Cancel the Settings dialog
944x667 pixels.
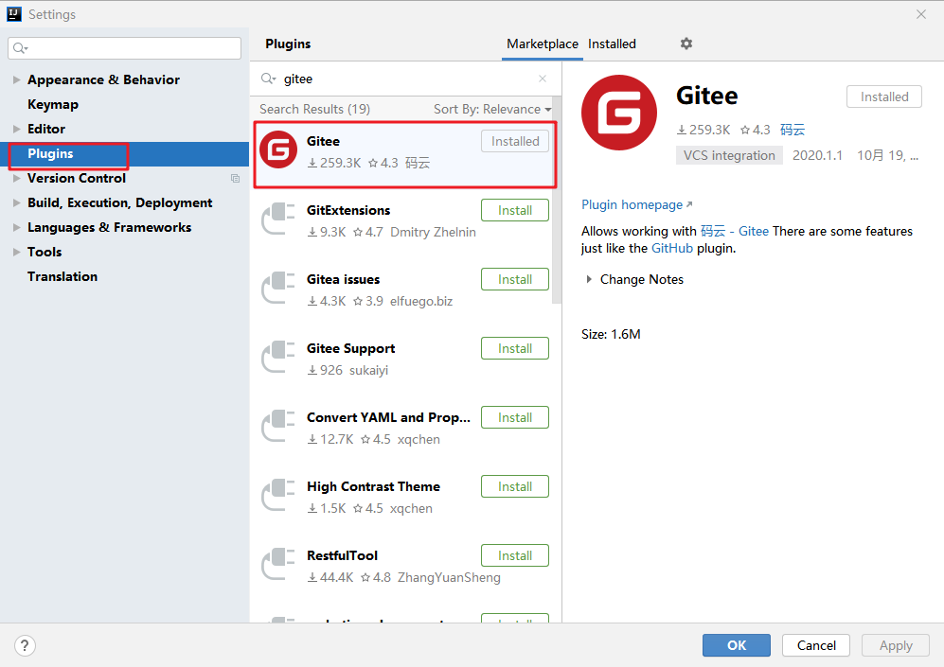[x=816, y=645]
